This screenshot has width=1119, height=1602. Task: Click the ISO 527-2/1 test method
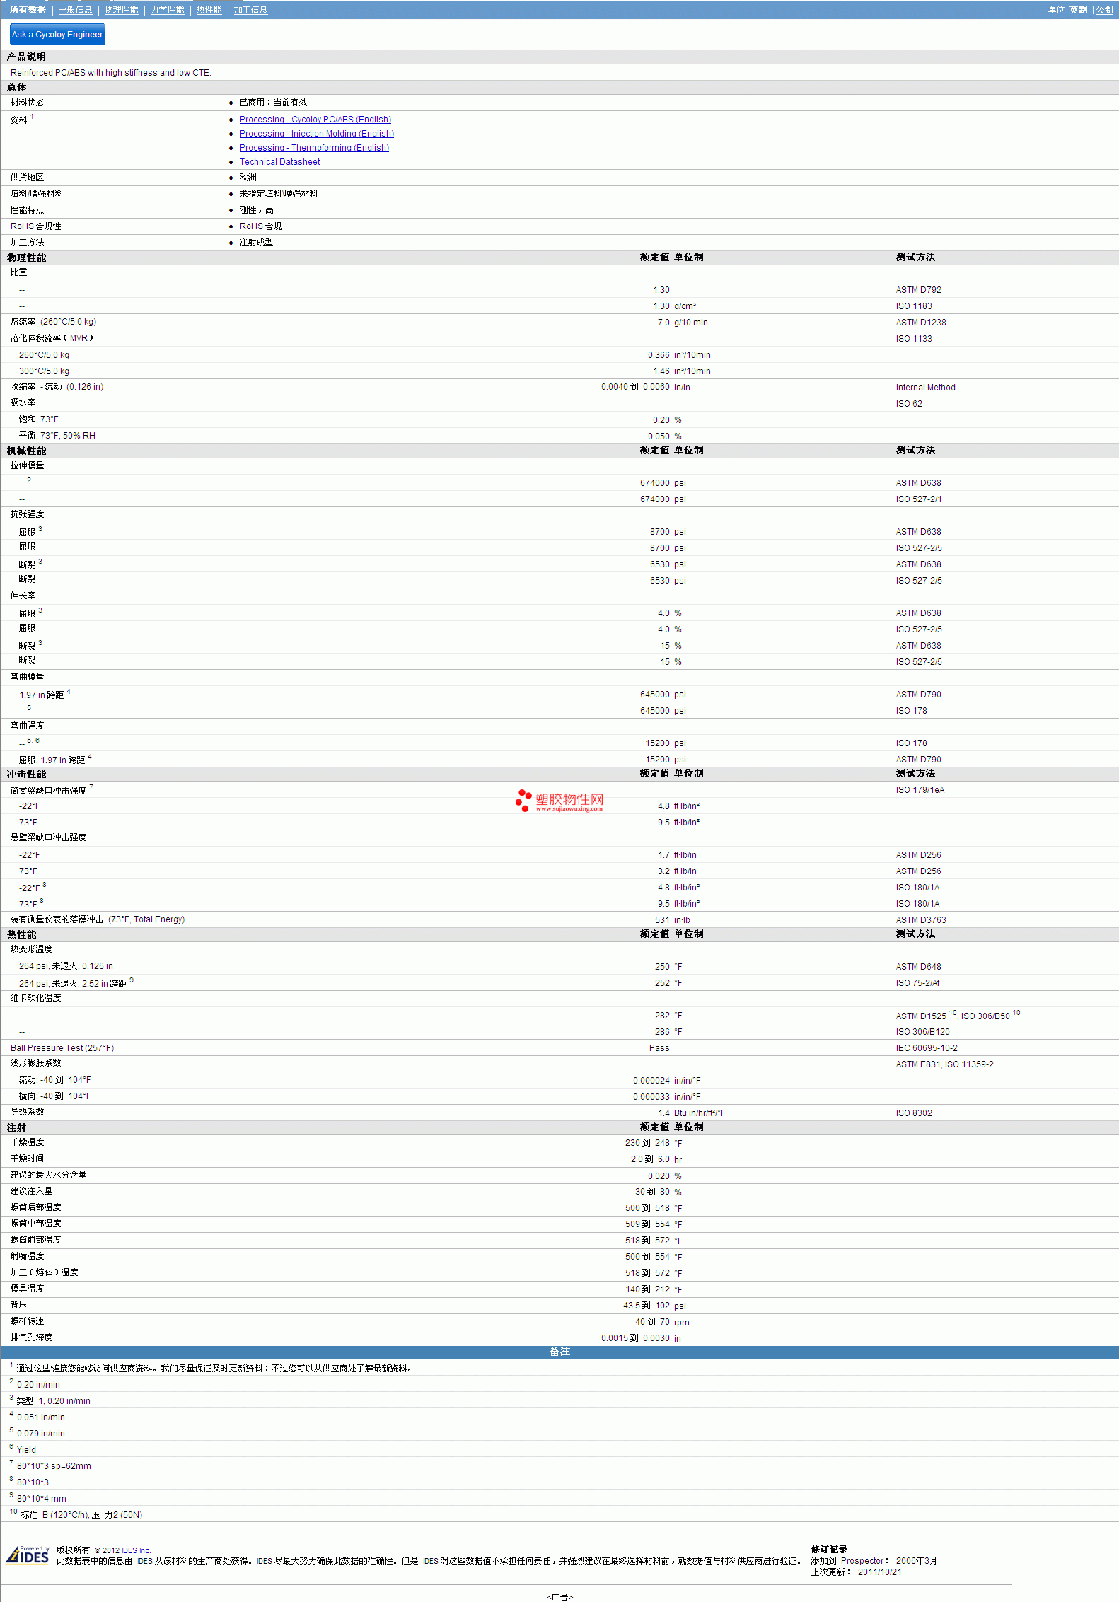(x=918, y=499)
